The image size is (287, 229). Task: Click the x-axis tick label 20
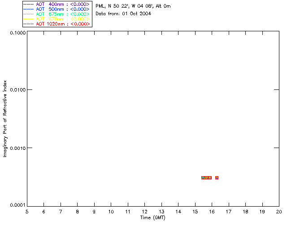pyautogui.click(x=279, y=212)
